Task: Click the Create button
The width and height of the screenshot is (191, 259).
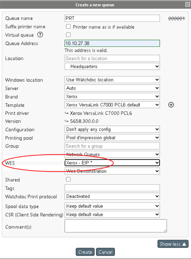Action: (x=85, y=252)
